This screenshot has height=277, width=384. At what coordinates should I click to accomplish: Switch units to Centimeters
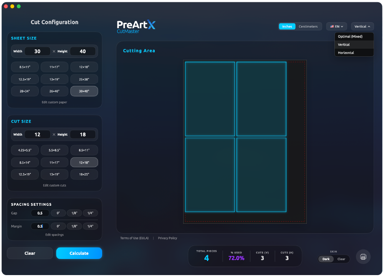coord(308,26)
